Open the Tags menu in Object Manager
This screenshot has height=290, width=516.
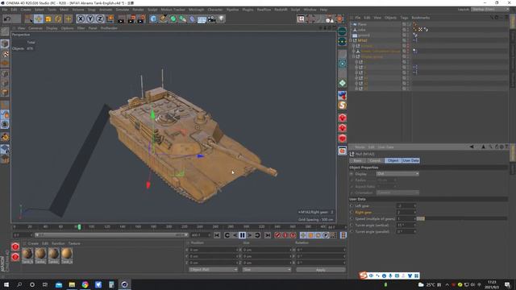pos(404,18)
